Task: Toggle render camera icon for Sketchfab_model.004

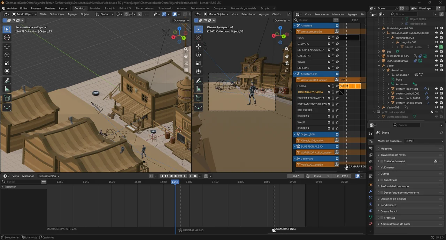Action: [x=441, y=28]
